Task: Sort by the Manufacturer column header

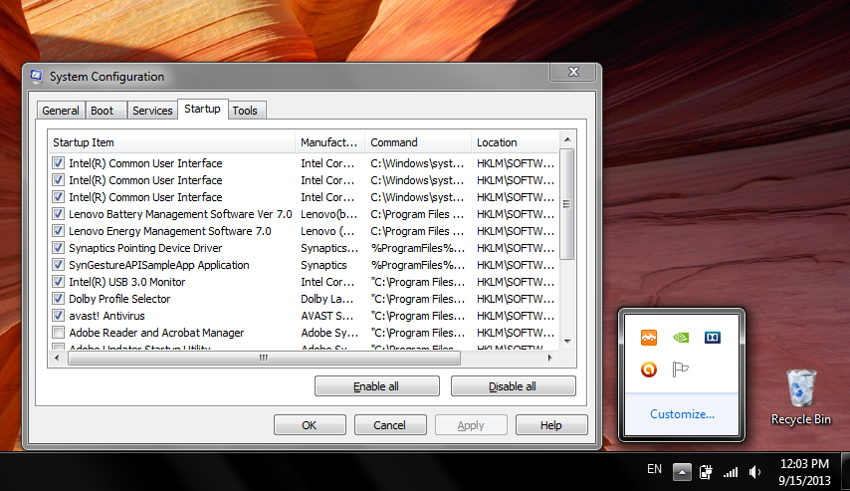Action: tap(329, 142)
